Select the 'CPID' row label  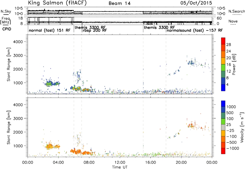(x=6, y=29)
